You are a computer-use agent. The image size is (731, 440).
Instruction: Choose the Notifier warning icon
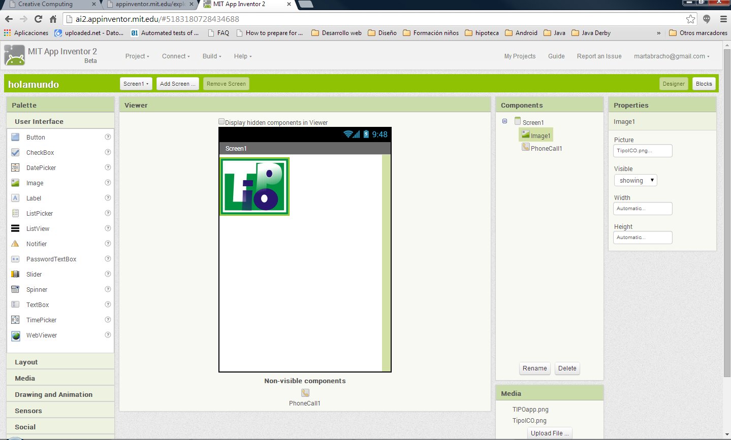pos(15,244)
